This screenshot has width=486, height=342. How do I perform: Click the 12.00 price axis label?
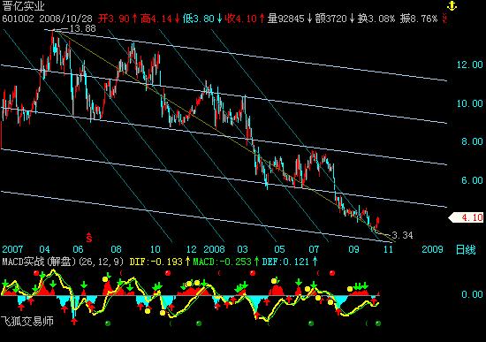(469, 65)
